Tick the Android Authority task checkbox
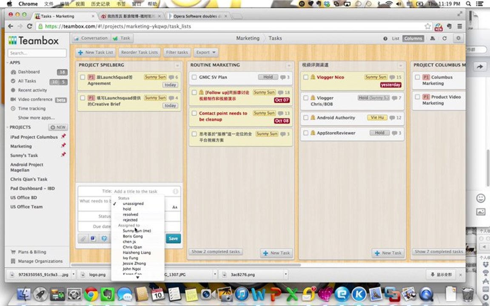 [305, 118]
